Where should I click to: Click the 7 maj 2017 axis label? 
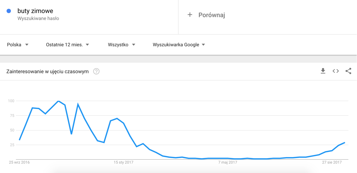point(228,163)
